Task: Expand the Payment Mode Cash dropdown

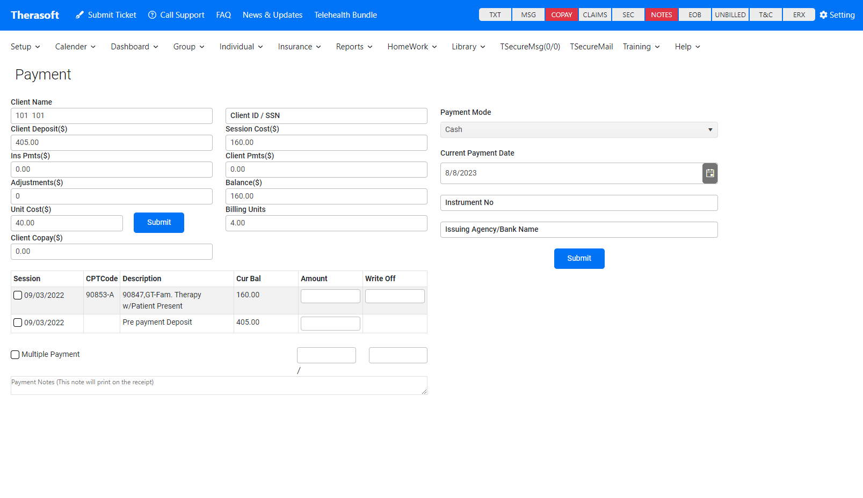Action: 579,130
